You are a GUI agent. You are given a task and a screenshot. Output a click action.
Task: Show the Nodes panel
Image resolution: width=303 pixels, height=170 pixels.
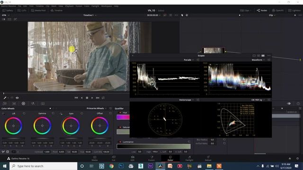[x=262, y=10]
